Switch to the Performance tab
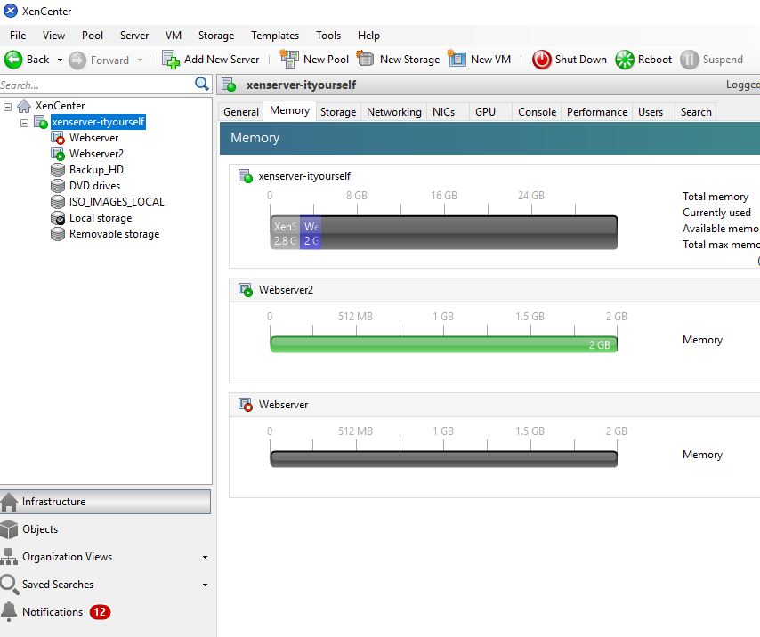Screen dimensions: 760x637 (x=597, y=112)
